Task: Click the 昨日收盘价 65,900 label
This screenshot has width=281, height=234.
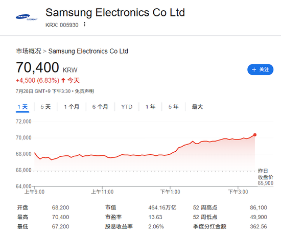Action: (x=265, y=177)
